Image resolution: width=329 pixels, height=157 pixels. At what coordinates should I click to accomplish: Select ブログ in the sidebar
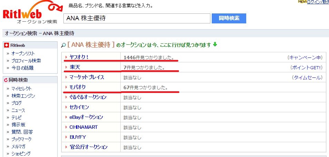tap(17, 103)
